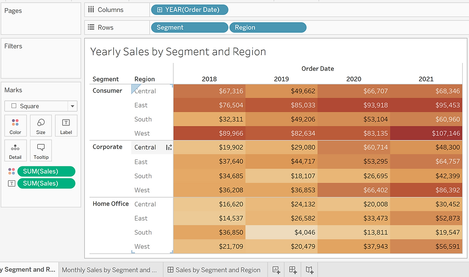The height and width of the screenshot is (277, 469).
Task: Open the Tooltip mark card
Action: coord(41,151)
